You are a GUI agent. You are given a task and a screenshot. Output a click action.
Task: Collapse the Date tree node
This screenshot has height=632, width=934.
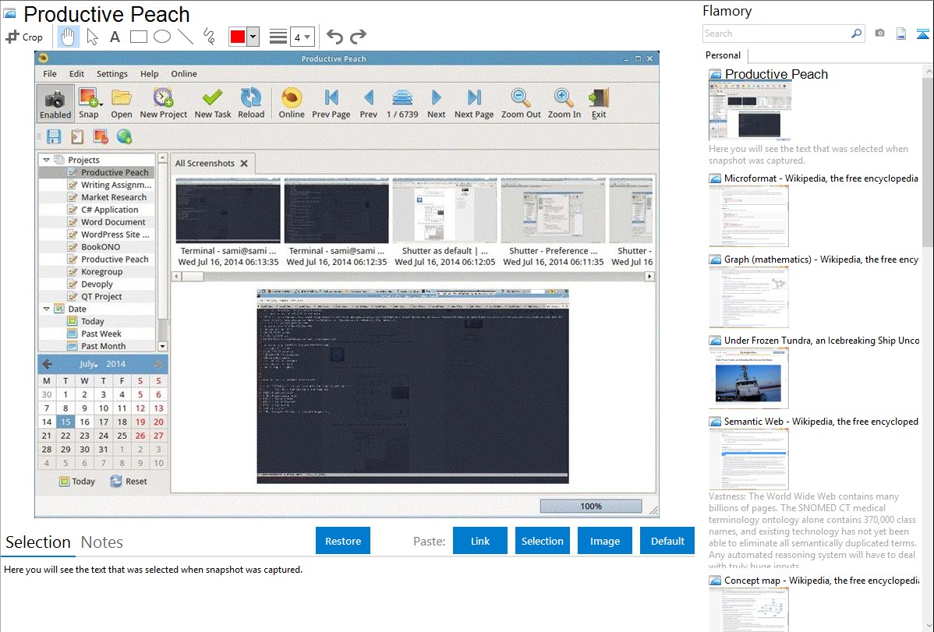coord(46,309)
